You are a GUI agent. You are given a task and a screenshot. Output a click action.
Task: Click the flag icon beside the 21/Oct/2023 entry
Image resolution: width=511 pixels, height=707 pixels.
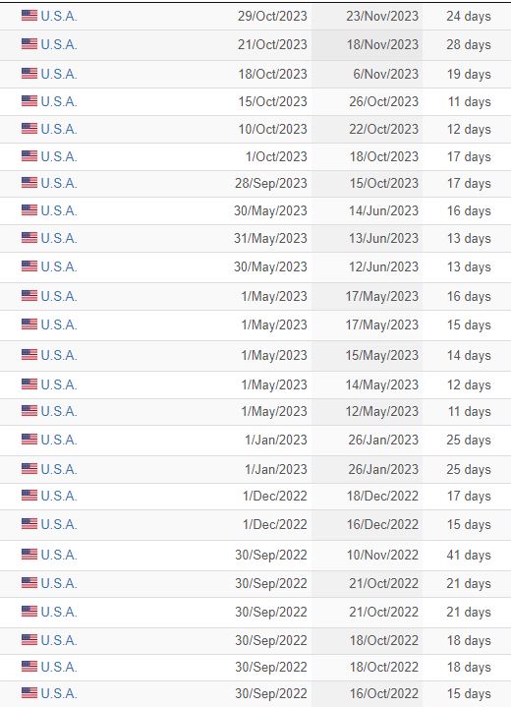tap(29, 44)
